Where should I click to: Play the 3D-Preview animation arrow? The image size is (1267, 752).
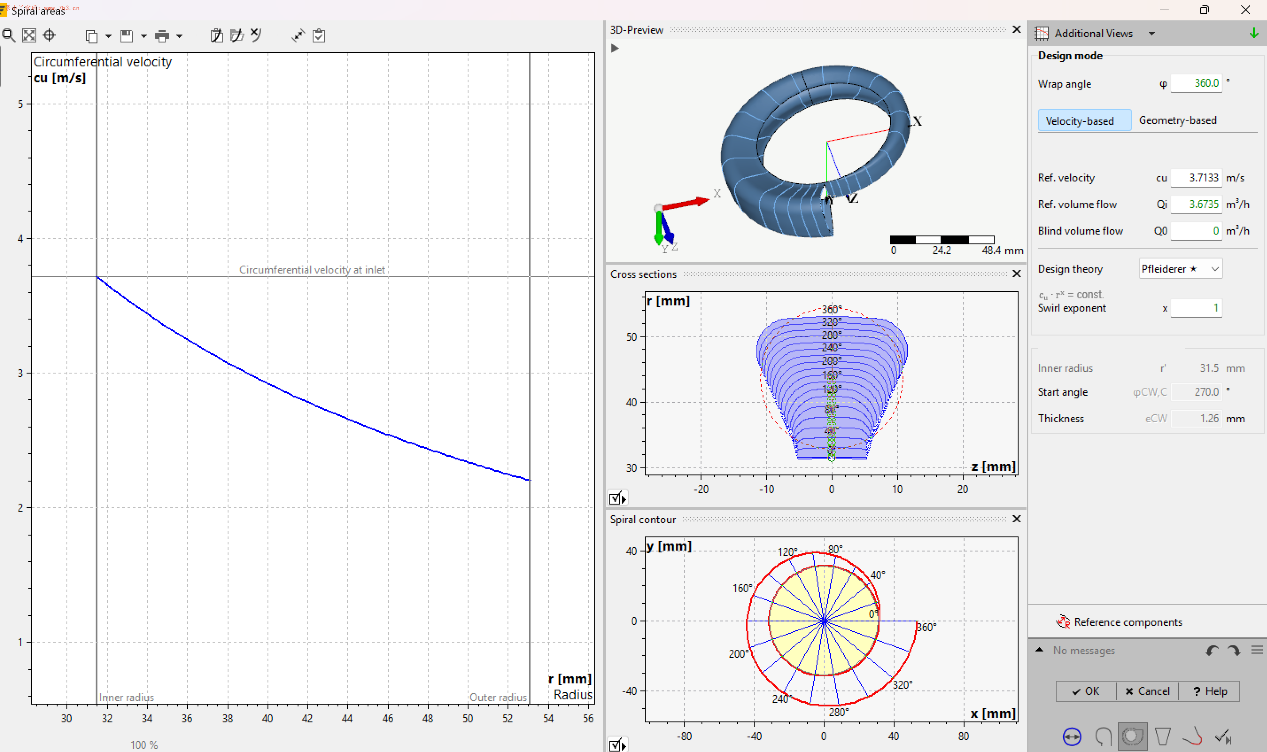(x=615, y=49)
